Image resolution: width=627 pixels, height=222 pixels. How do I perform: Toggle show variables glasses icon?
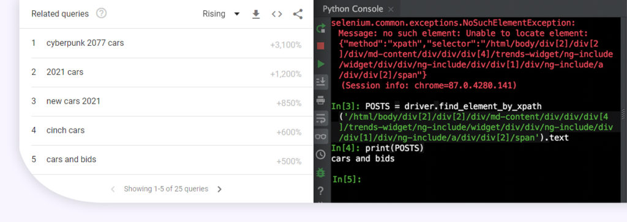coord(321,137)
